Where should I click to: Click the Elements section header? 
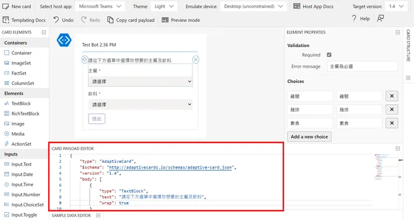click(x=25, y=93)
